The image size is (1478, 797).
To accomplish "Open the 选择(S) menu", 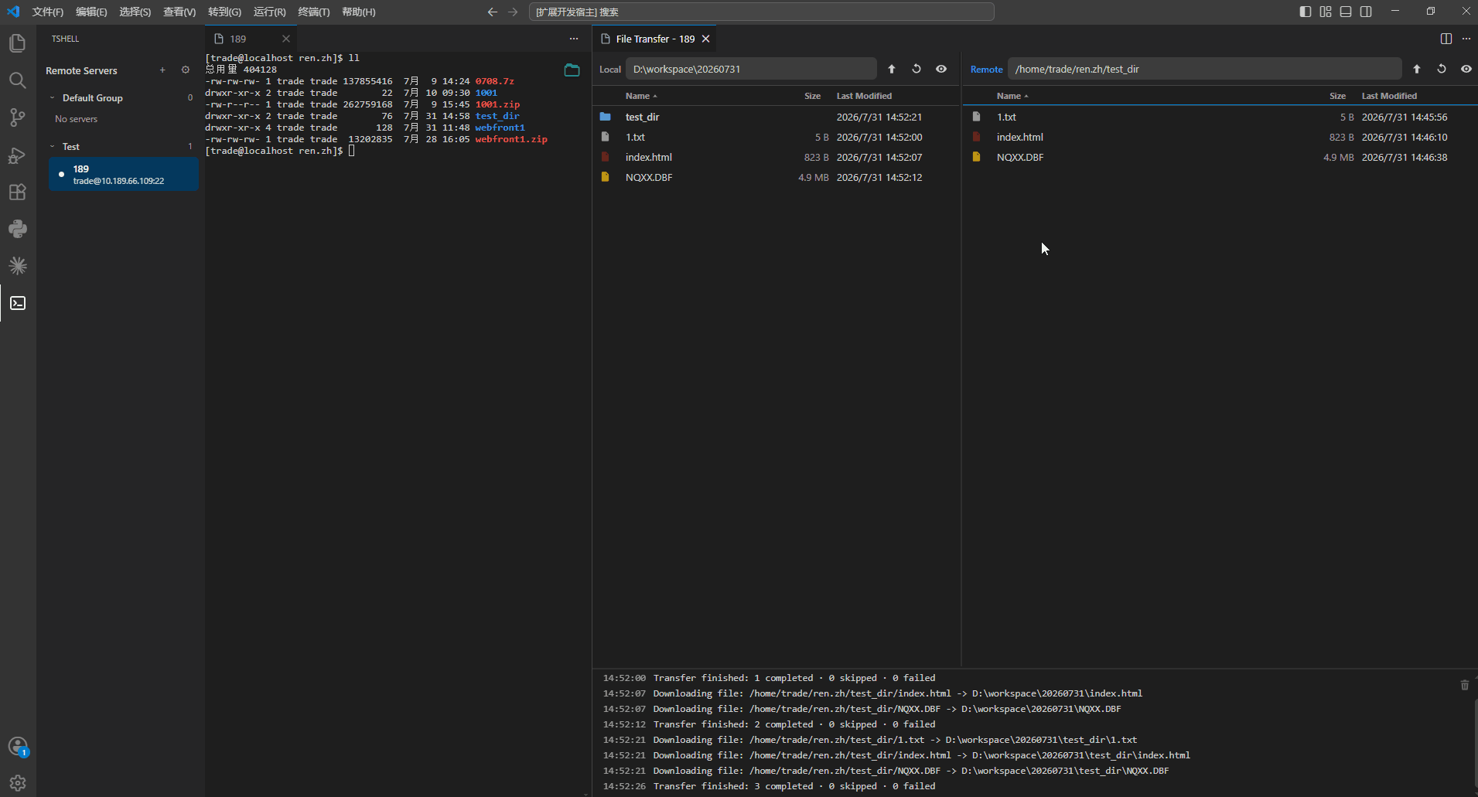I will point(135,12).
